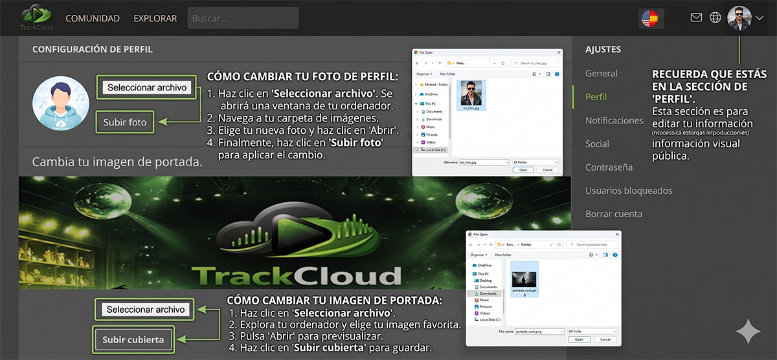The width and height of the screenshot is (777, 360).
Task: Click the TrackCloud cover banner image
Action: [x=295, y=233]
